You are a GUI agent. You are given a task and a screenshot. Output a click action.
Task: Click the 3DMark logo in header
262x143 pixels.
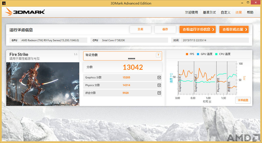click(x=25, y=12)
